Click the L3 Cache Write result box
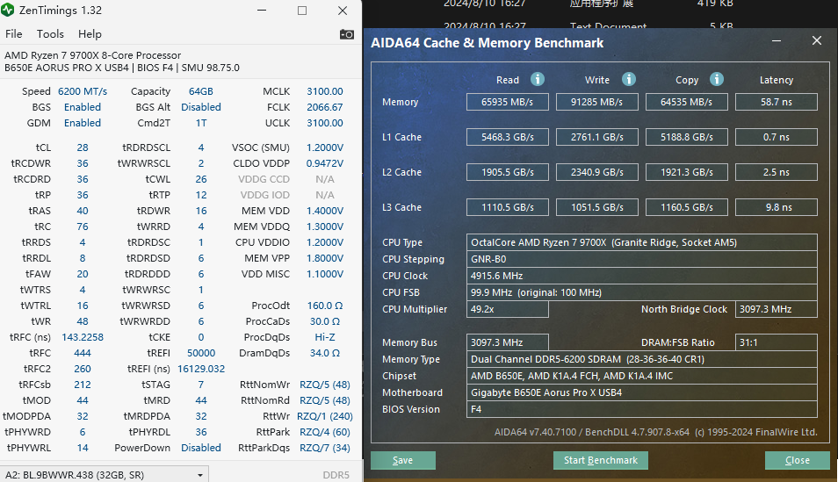838x482 pixels. click(x=597, y=207)
